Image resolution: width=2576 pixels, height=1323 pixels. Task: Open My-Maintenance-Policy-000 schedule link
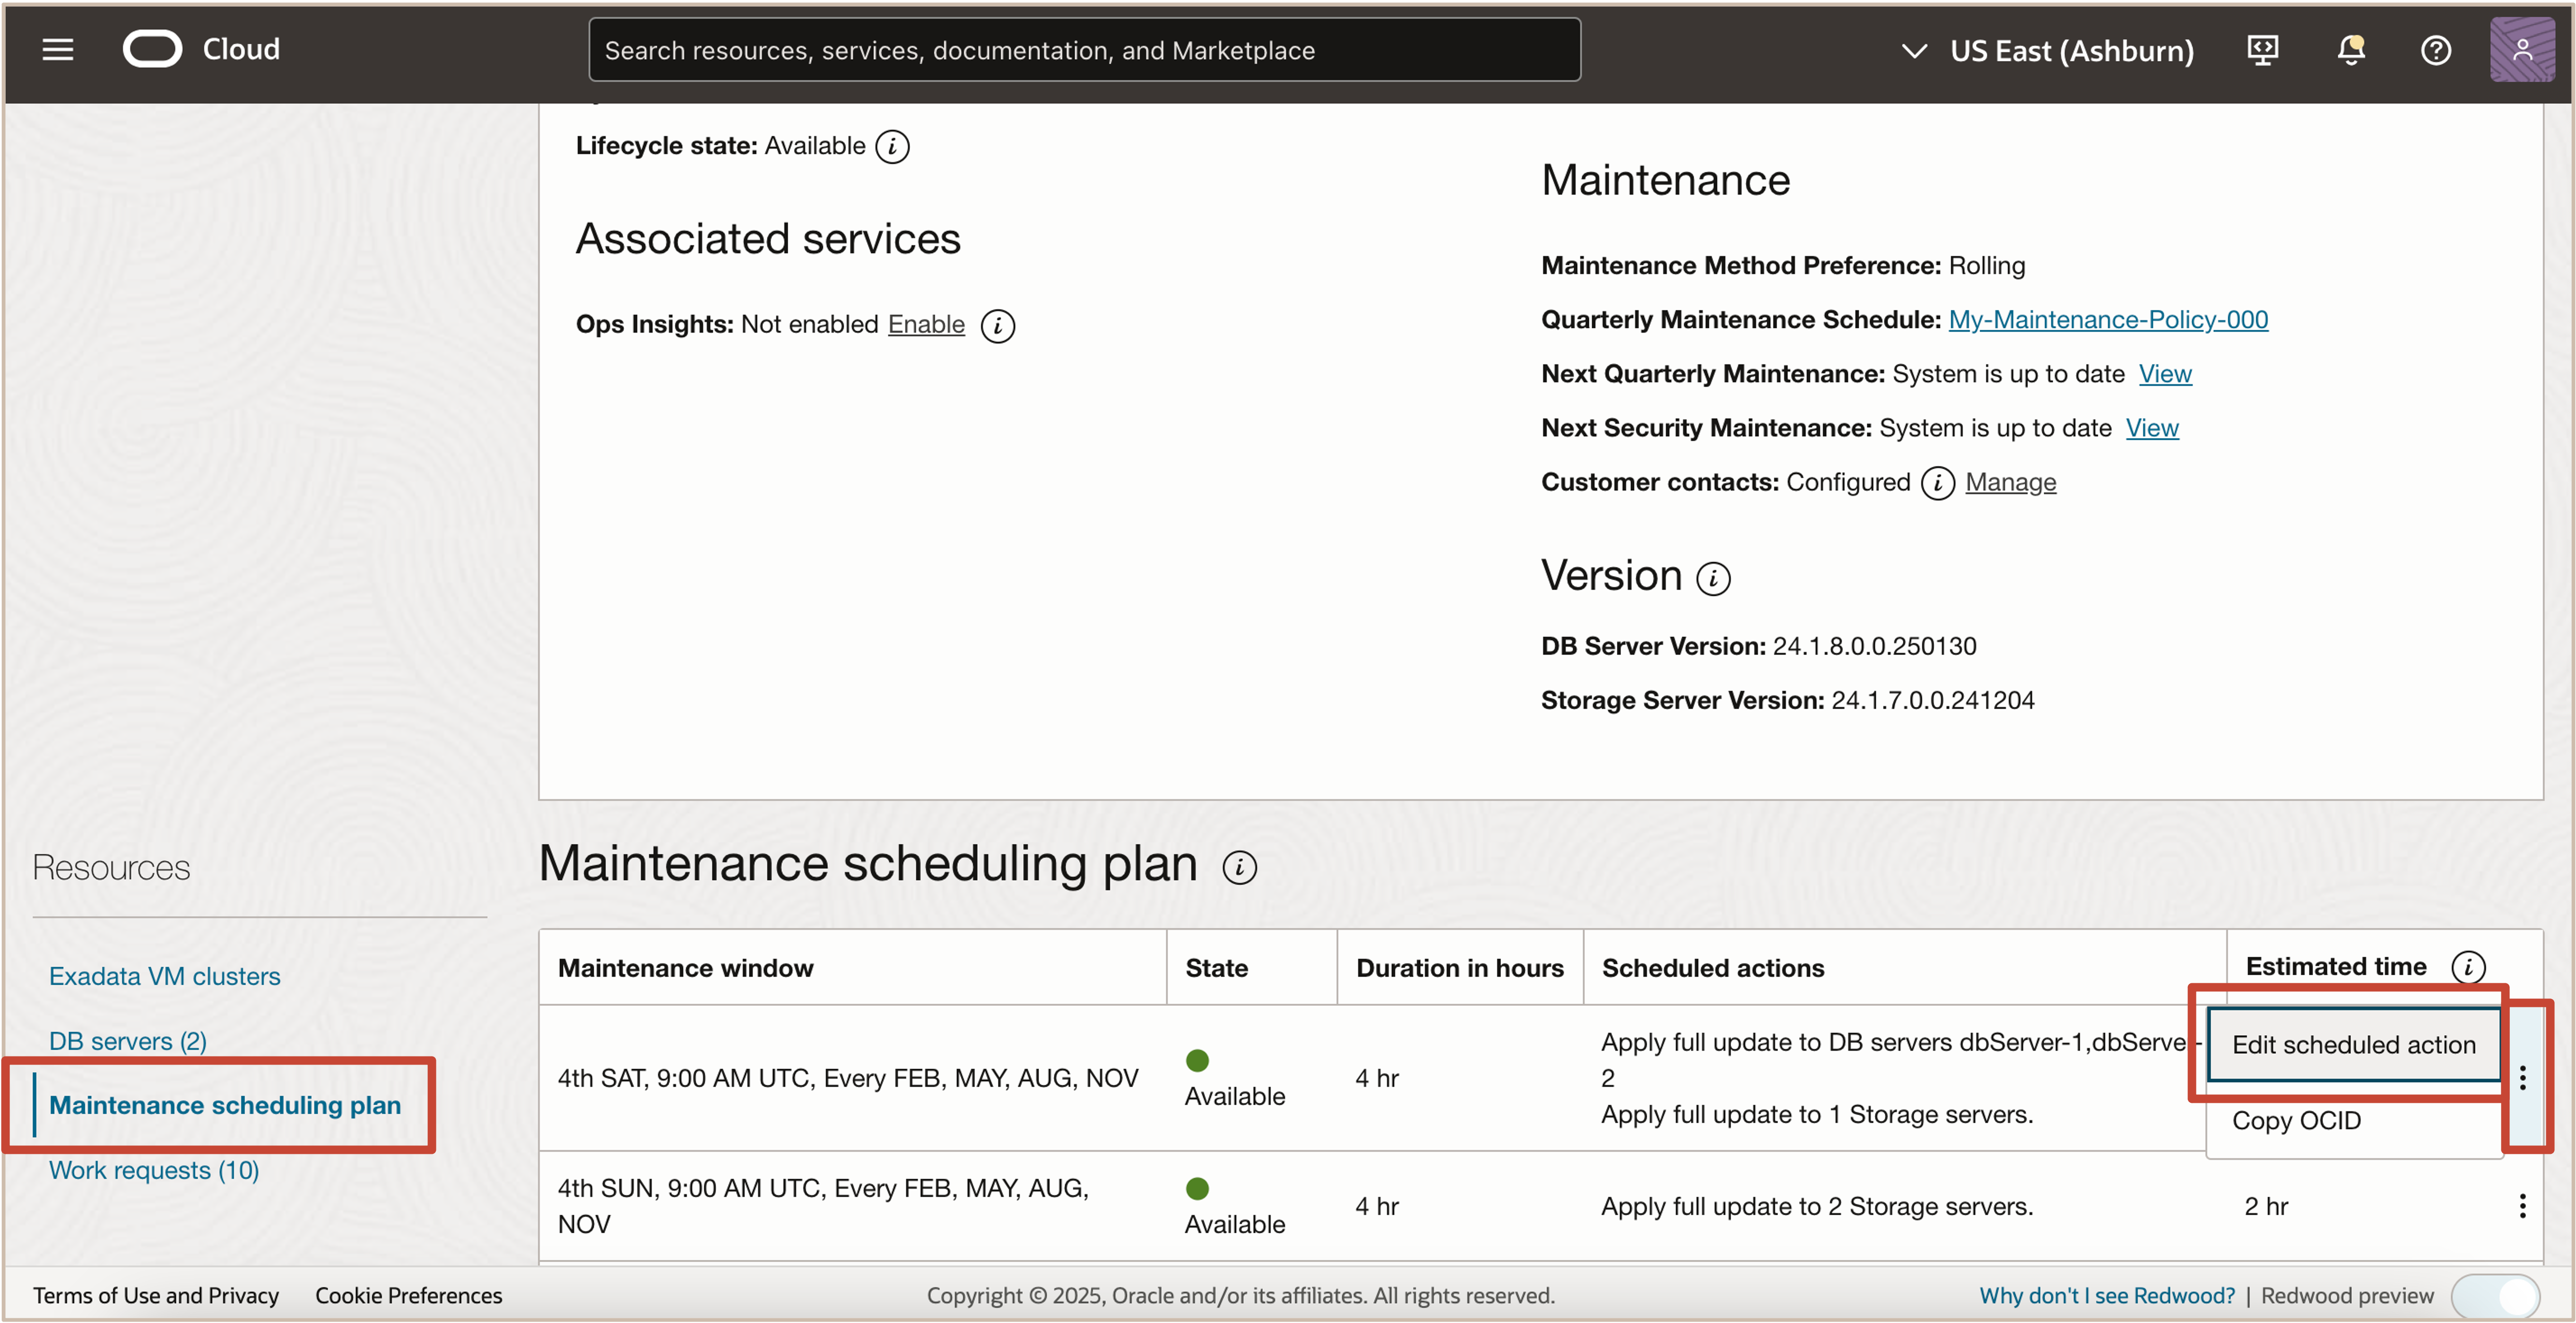pos(2108,319)
